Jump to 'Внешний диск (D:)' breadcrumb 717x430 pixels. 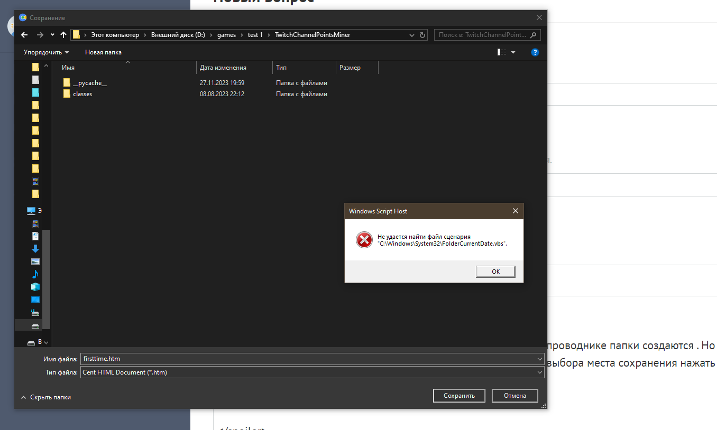pos(178,35)
